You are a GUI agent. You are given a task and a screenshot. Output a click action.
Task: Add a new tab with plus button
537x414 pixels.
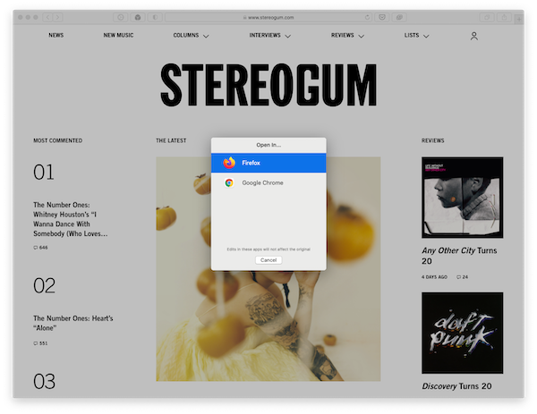coord(519,20)
